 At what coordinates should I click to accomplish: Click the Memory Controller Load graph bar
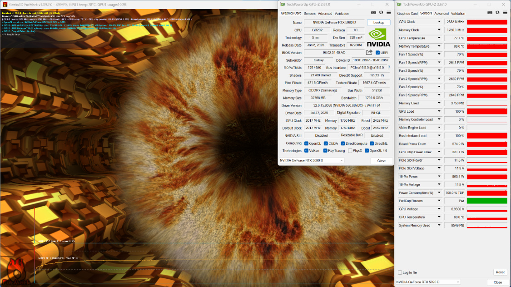pos(487,119)
